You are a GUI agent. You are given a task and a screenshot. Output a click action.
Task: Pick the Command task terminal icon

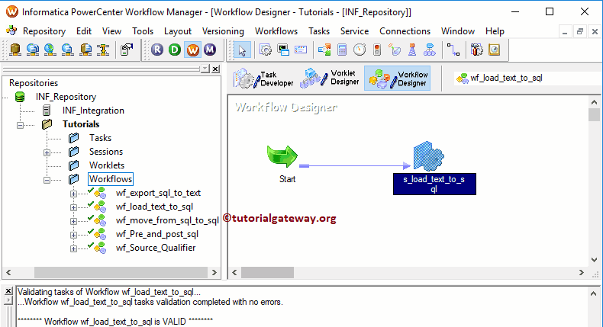(283, 50)
